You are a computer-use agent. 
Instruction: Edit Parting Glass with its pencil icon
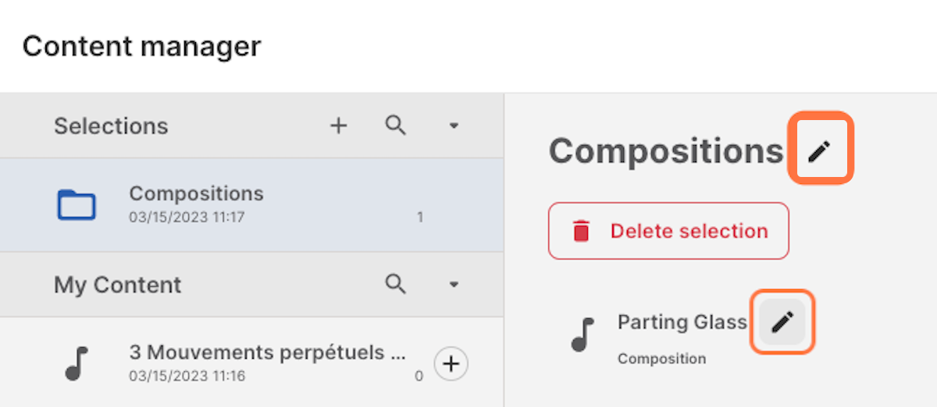click(782, 321)
